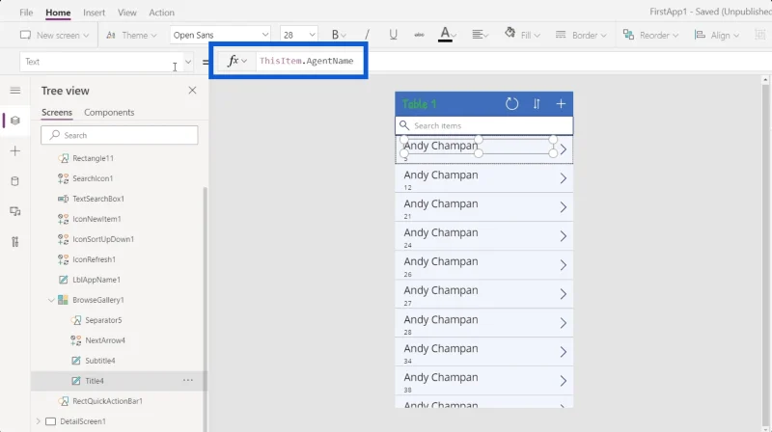Open the Action tab
The height and width of the screenshot is (432, 772).
coord(161,13)
